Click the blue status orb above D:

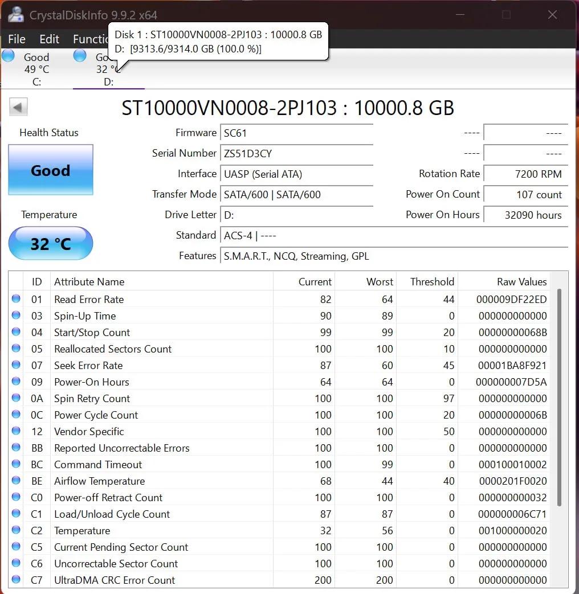pos(80,56)
